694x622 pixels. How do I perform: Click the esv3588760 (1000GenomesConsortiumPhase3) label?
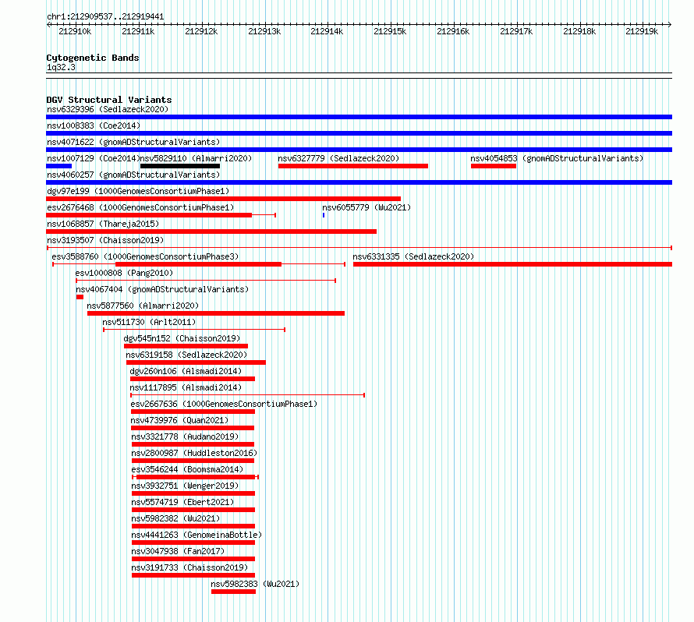pos(145,256)
